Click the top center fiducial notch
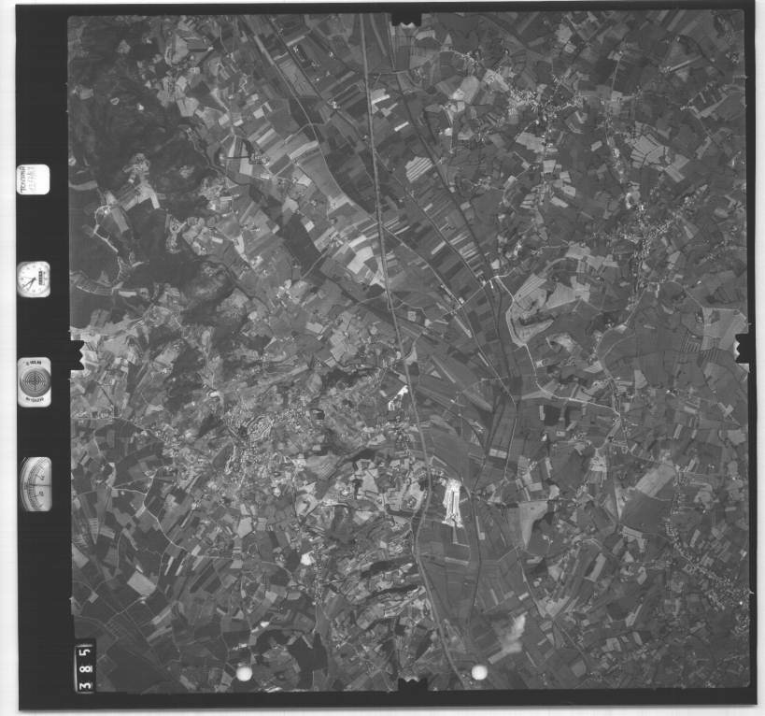765x716 pixels. tap(406, 19)
